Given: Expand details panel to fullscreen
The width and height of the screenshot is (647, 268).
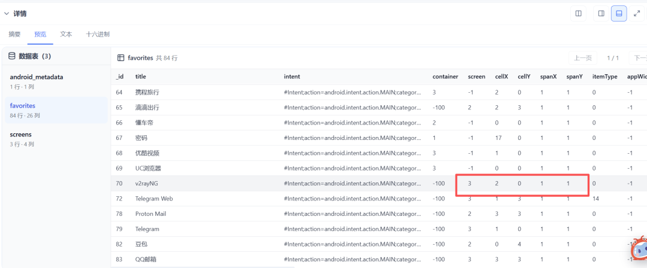Looking at the screenshot, I should click(x=637, y=14).
